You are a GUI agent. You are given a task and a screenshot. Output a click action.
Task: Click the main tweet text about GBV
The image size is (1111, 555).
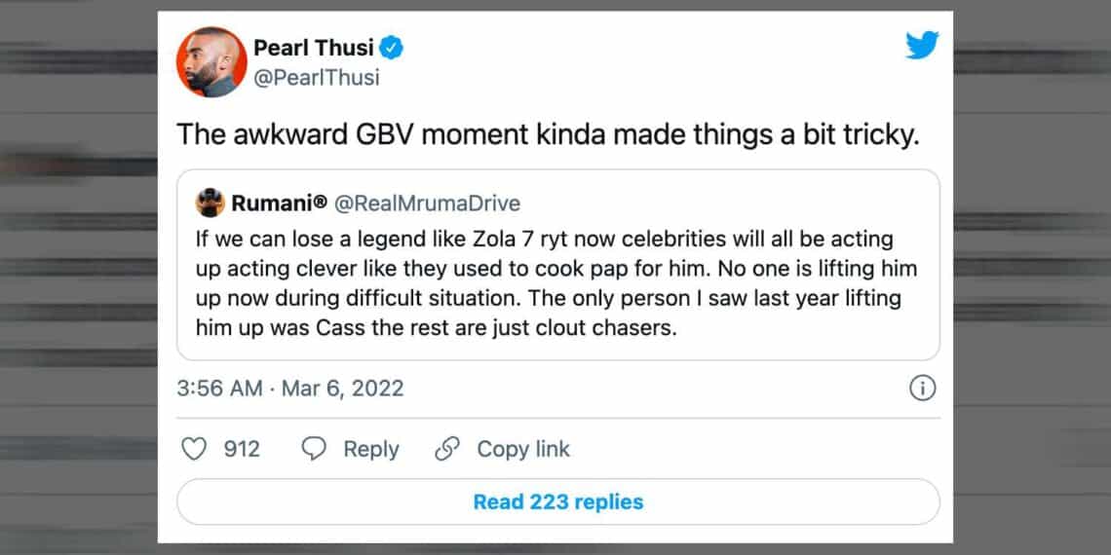548,134
